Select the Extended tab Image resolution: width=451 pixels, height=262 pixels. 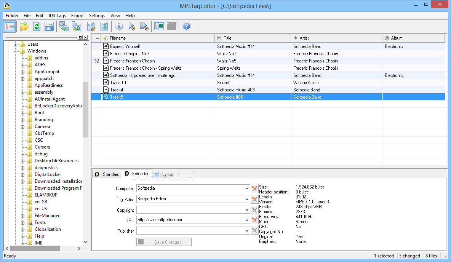click(137, 174)
